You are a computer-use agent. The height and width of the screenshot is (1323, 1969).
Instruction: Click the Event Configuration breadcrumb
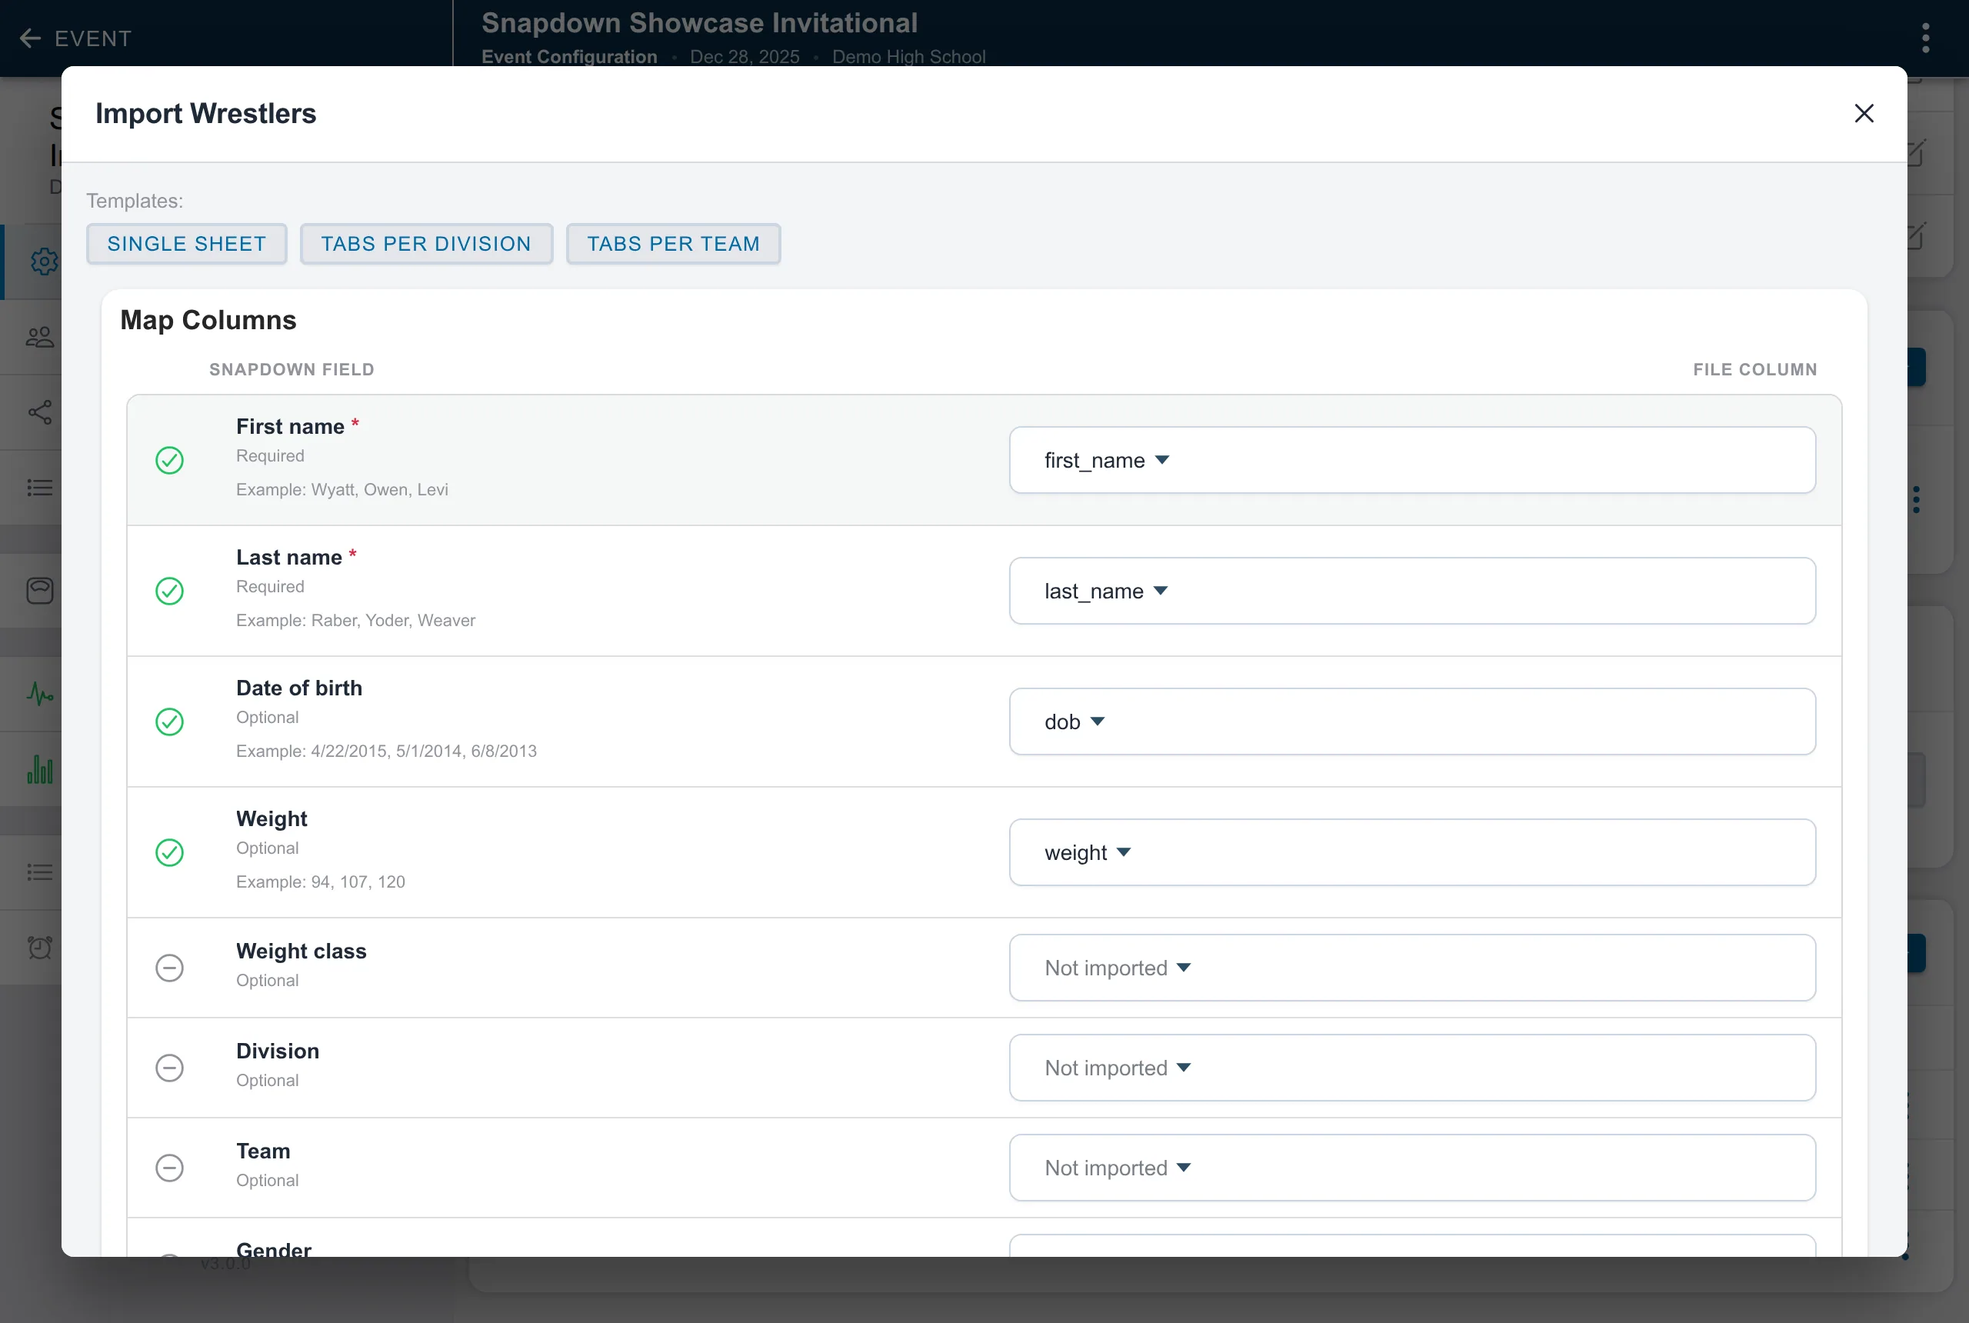tap(569, 56)
